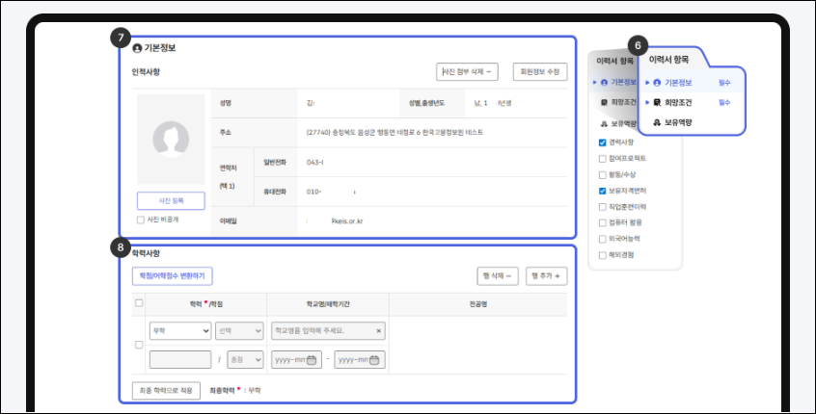Click the 성별,출생년도 label cell
This screenshot has width=816, height=414.
pos(432,103)
